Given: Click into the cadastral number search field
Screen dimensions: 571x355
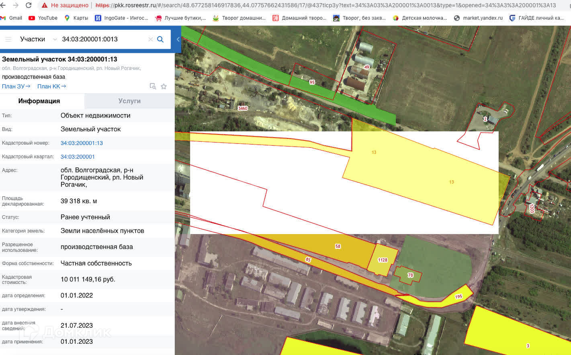Looking at the screenshot, I should point(102,39).
